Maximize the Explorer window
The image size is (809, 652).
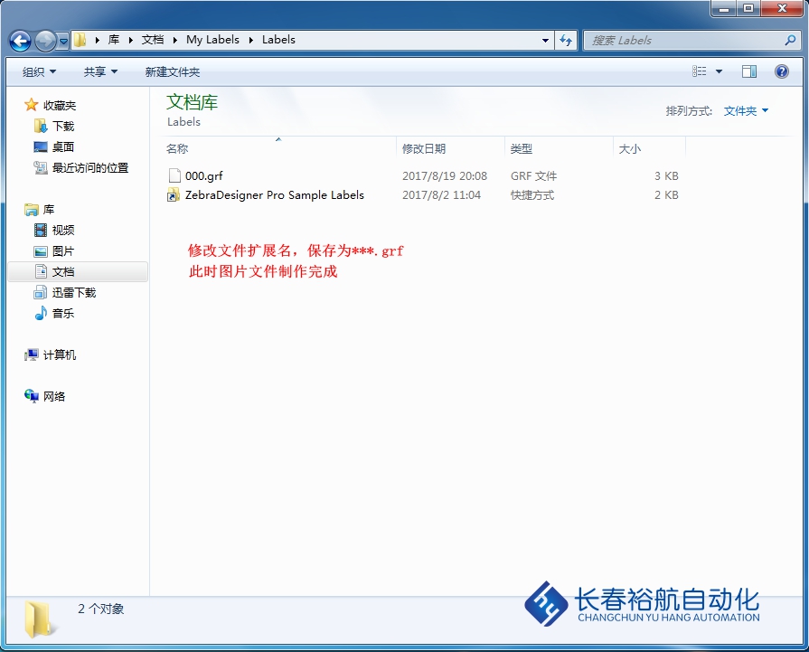tap(748, 8)
